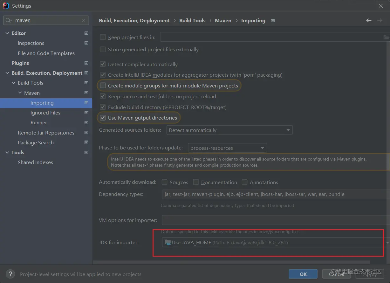The image size is (390, 283).
Task: Focus the settings search field with maven
Action: pyautogui.click(x=46, y=20)
